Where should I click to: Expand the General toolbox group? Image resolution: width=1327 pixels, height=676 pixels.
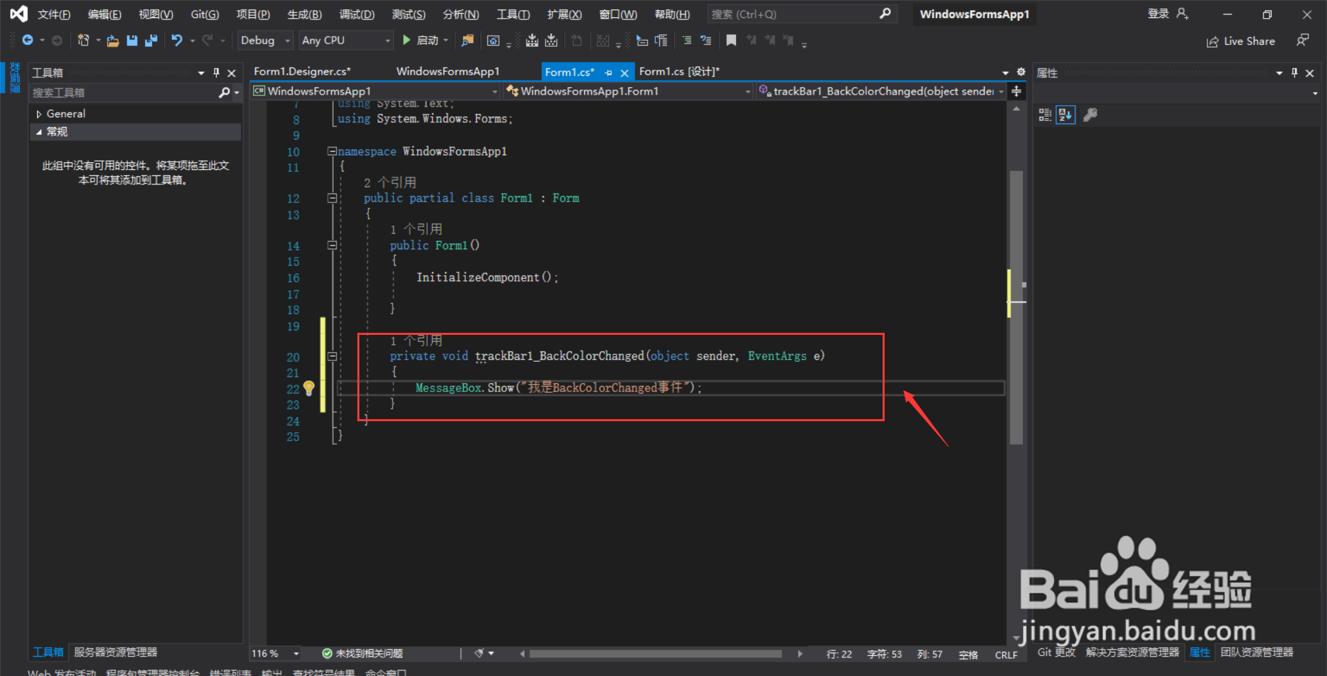(39, 114)
